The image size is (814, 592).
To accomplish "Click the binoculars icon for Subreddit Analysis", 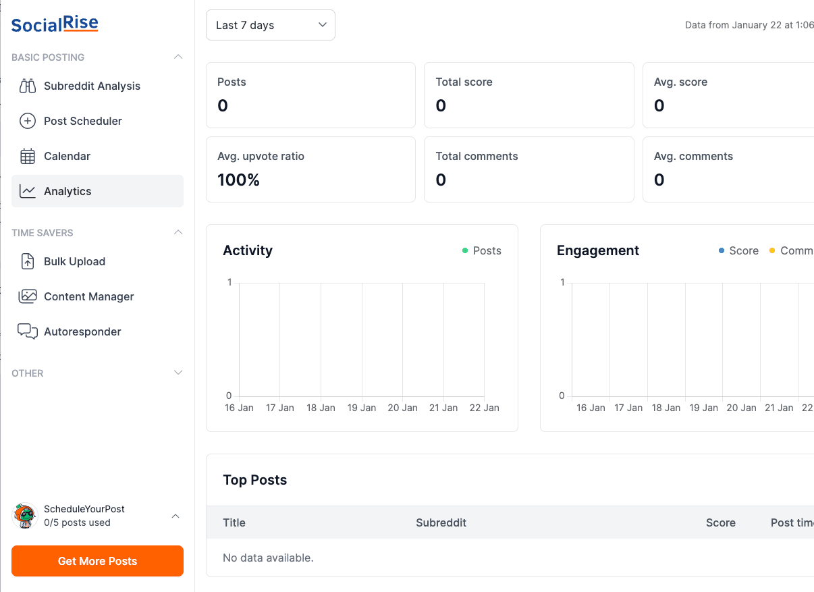I will 28,86.
